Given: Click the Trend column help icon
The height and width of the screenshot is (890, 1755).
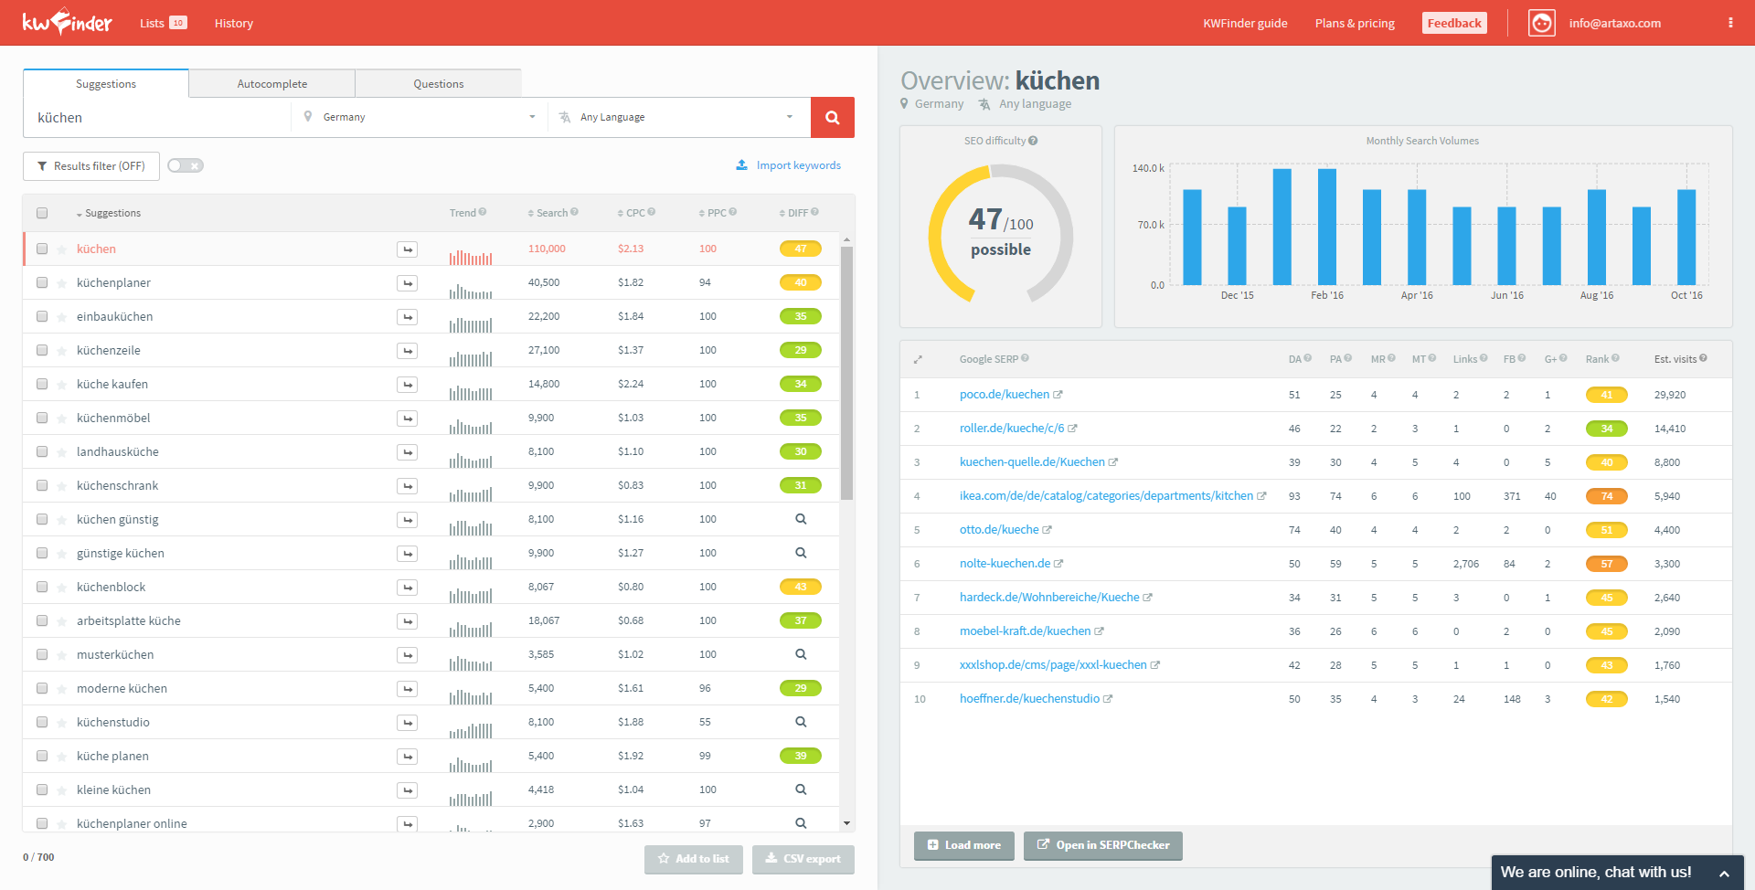Looking at the screenshot, I should pos(483,212).
